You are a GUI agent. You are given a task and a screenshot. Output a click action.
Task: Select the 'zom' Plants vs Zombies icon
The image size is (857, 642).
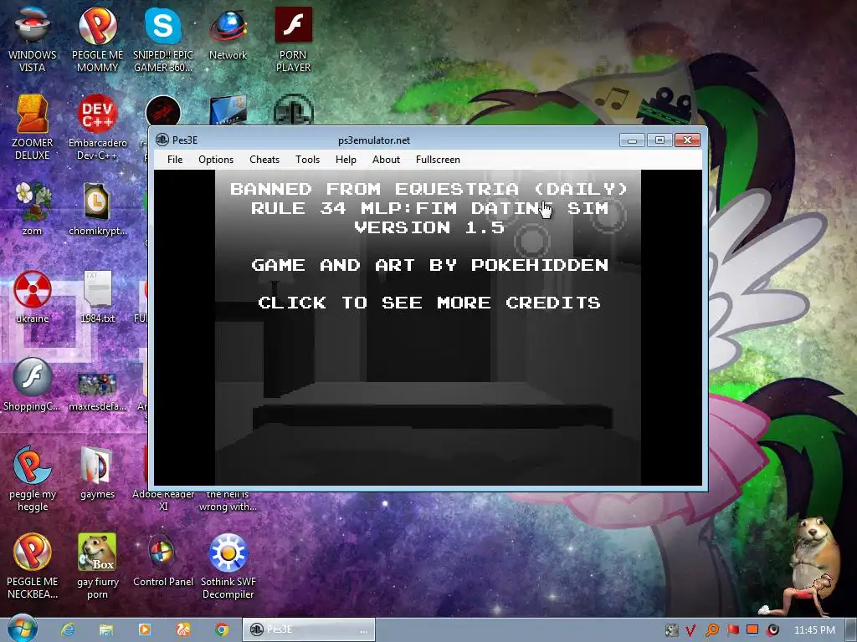point(33,208)
